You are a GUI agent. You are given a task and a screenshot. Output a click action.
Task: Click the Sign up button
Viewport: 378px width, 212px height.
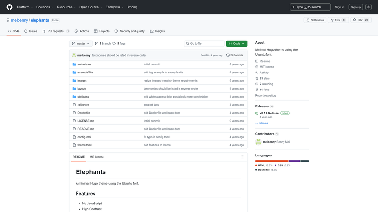click(x=356, y=7)
